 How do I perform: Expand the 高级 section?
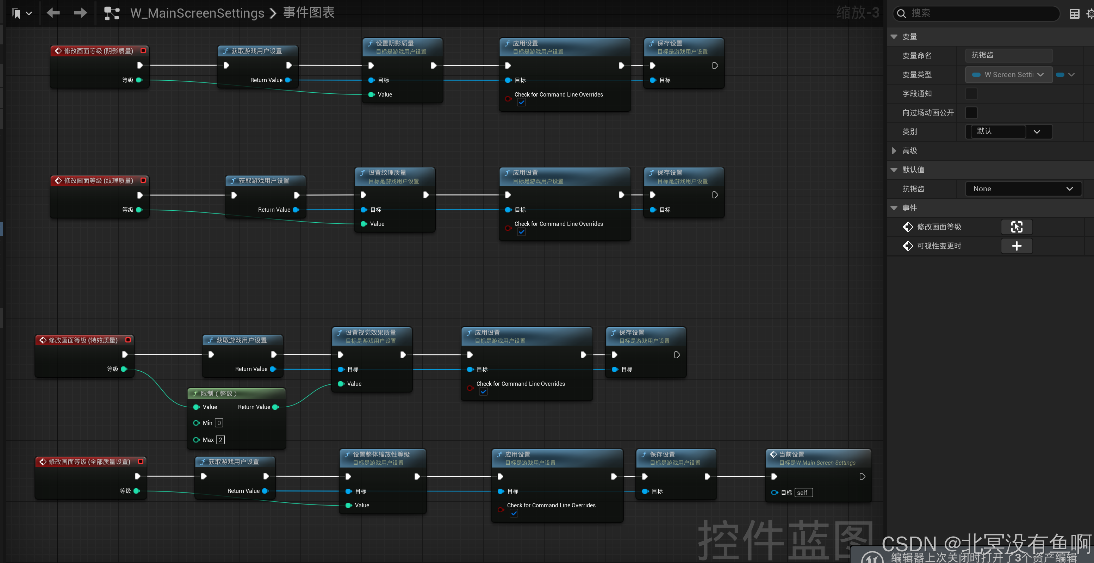pos(894,151)
